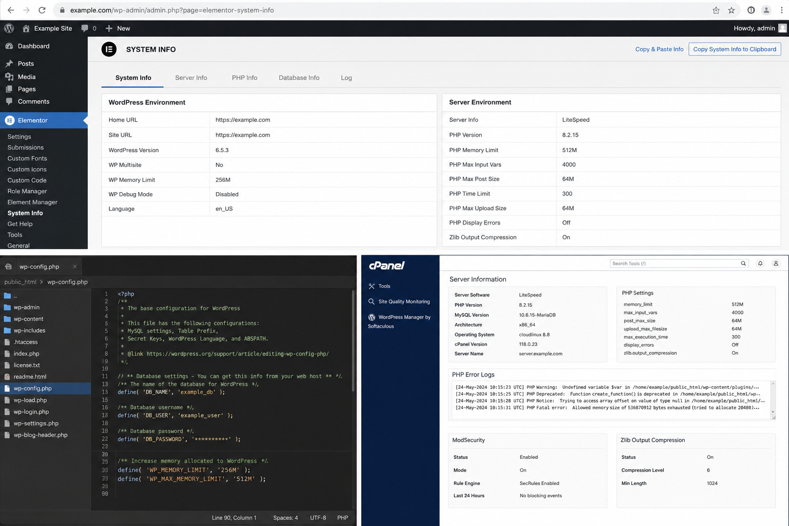Open the wp-includes folder in the file tree
Image resolution: width=789 pixels, height=526 pixels.
(29, 330)
